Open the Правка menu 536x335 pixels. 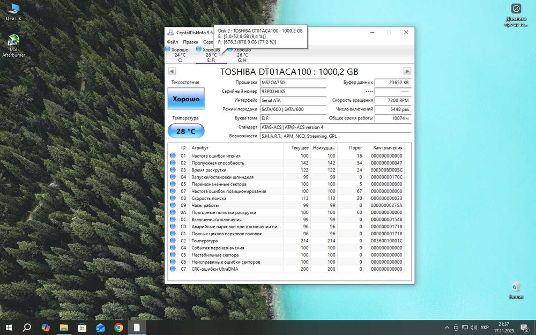click(x=190, y=42)
